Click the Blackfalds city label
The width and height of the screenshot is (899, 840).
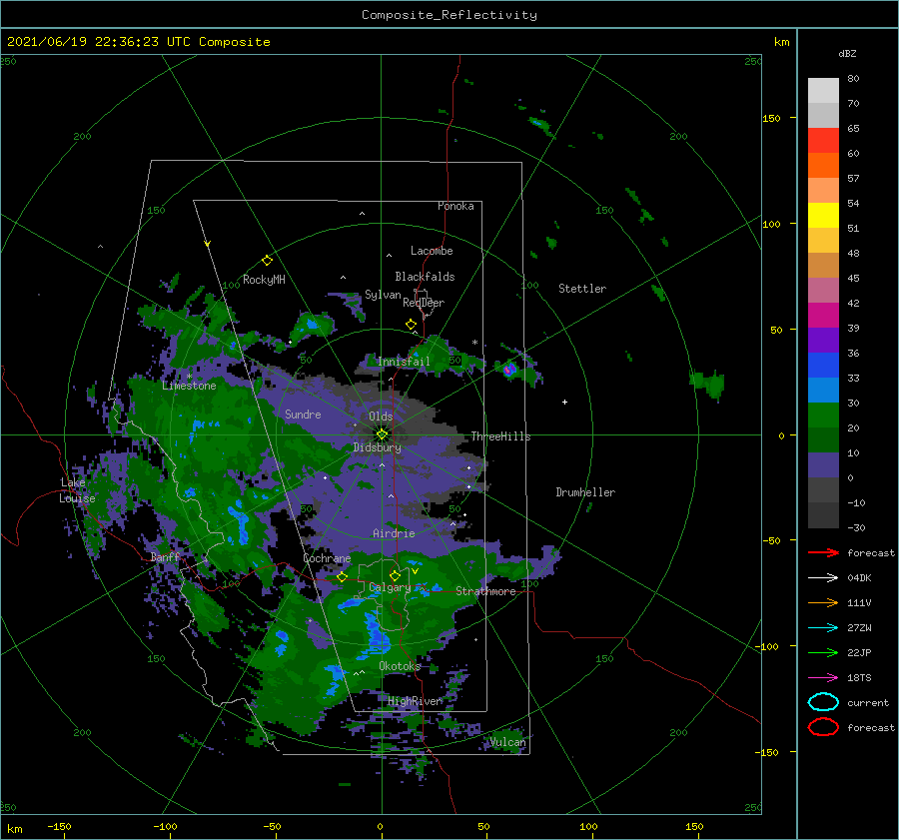[425, 277]
